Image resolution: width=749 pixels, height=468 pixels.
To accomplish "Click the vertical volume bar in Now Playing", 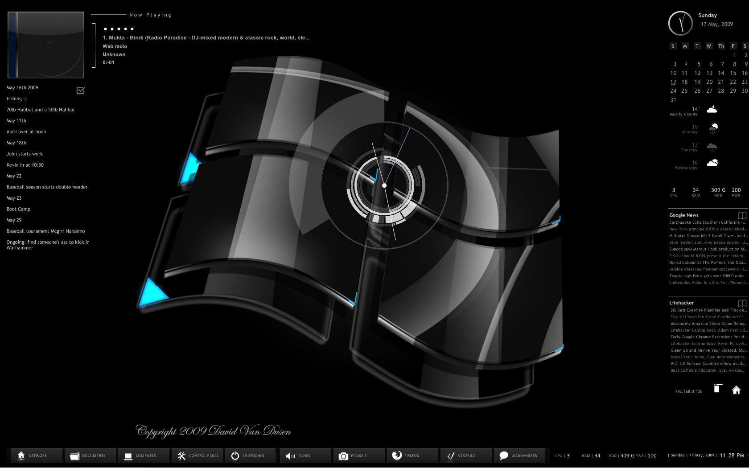I will pos(94,45).
